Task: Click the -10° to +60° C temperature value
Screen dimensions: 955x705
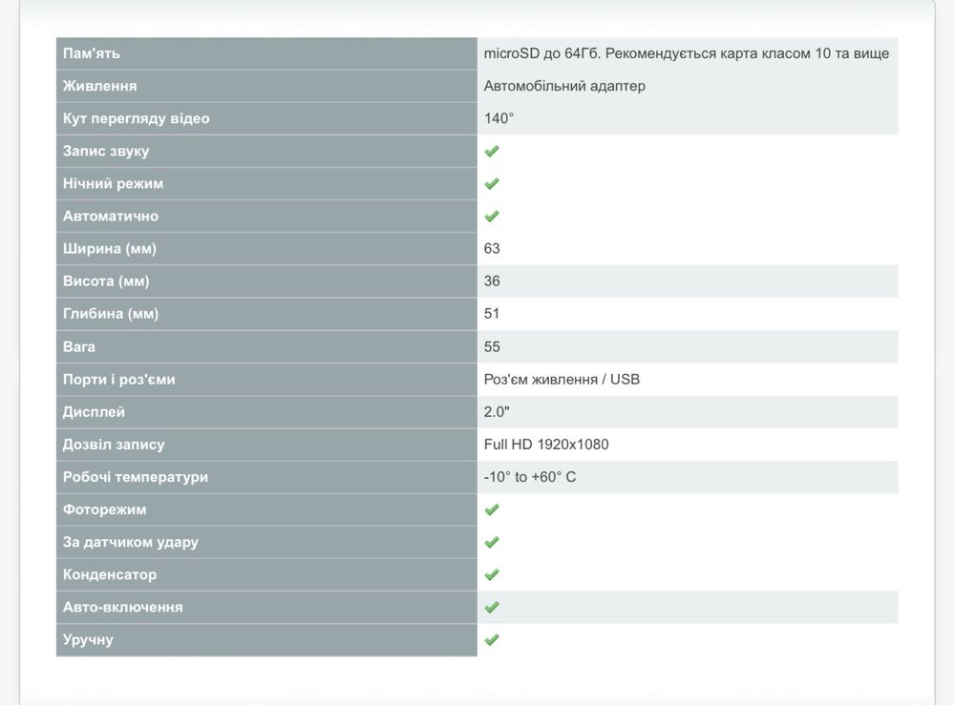Action: pyautogui.click(x=530, y=477)
